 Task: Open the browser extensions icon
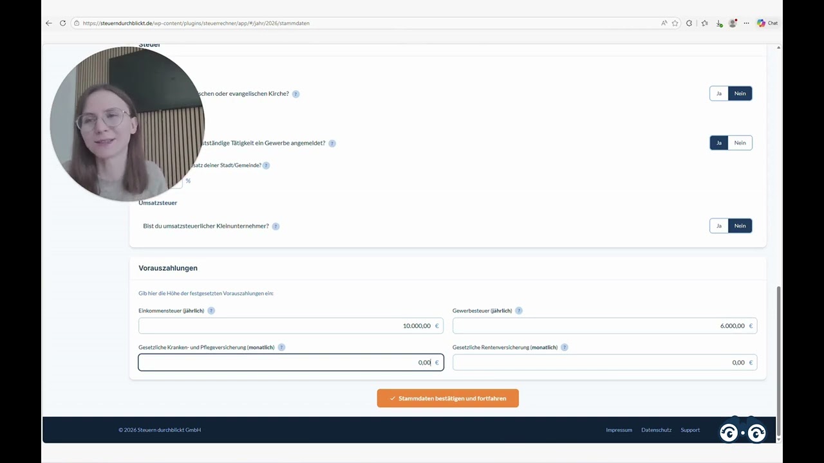click(689, 23)
